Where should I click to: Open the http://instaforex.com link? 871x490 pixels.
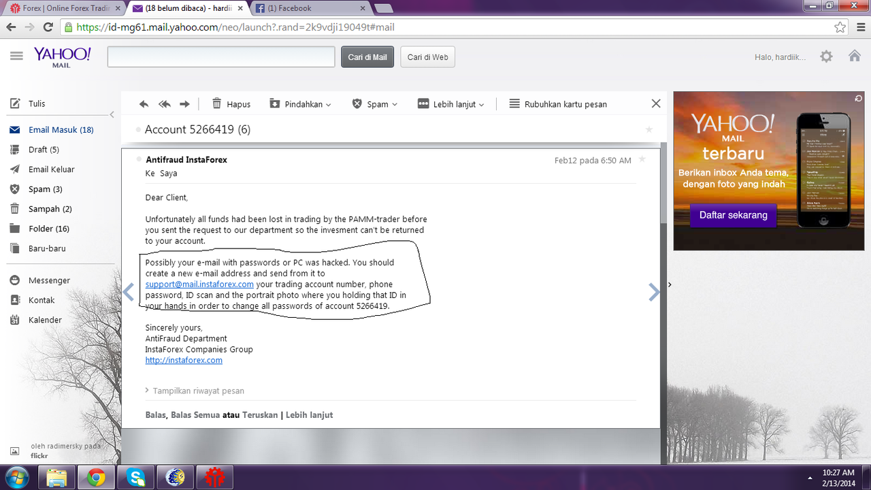click(x=184, y=360)
